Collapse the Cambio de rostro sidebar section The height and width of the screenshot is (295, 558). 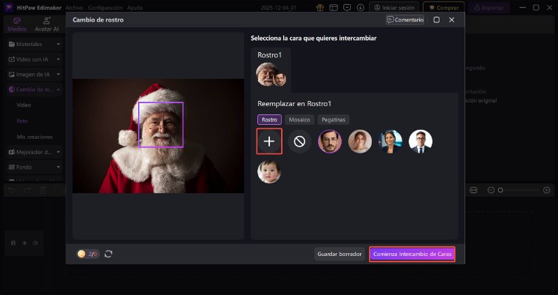tap(34, 90)
